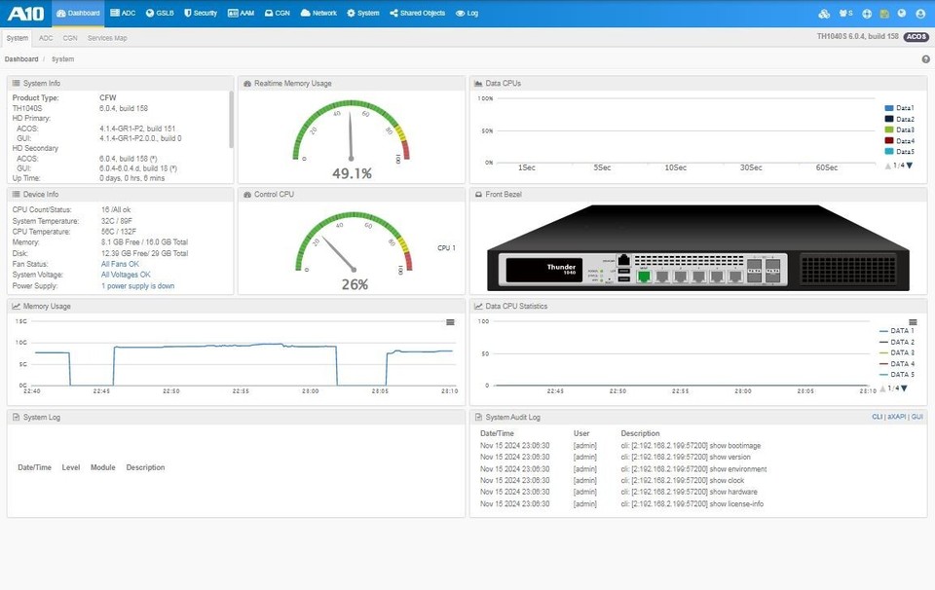Click the save configuration icon top right

point(882,13)
